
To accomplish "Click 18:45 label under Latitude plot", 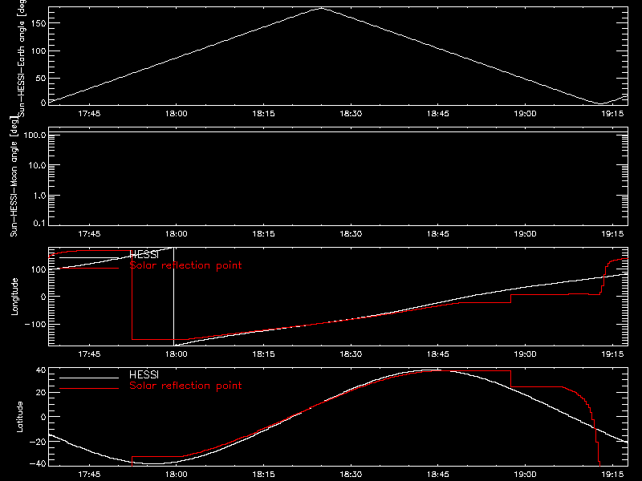I will (x=438, y=474).
